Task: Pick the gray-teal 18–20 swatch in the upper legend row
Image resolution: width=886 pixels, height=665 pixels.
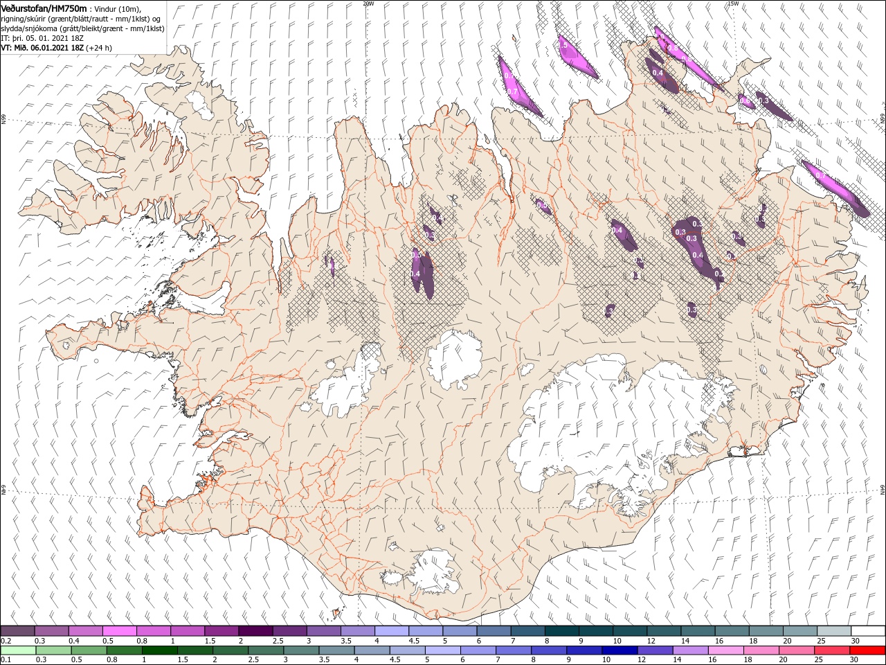Action: (767, 630)
